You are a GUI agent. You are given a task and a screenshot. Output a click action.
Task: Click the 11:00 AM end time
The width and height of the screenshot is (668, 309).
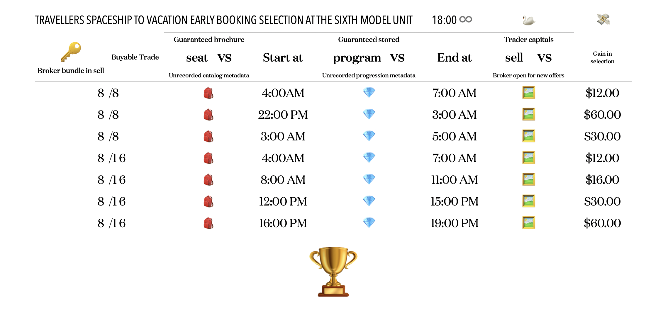454,180
